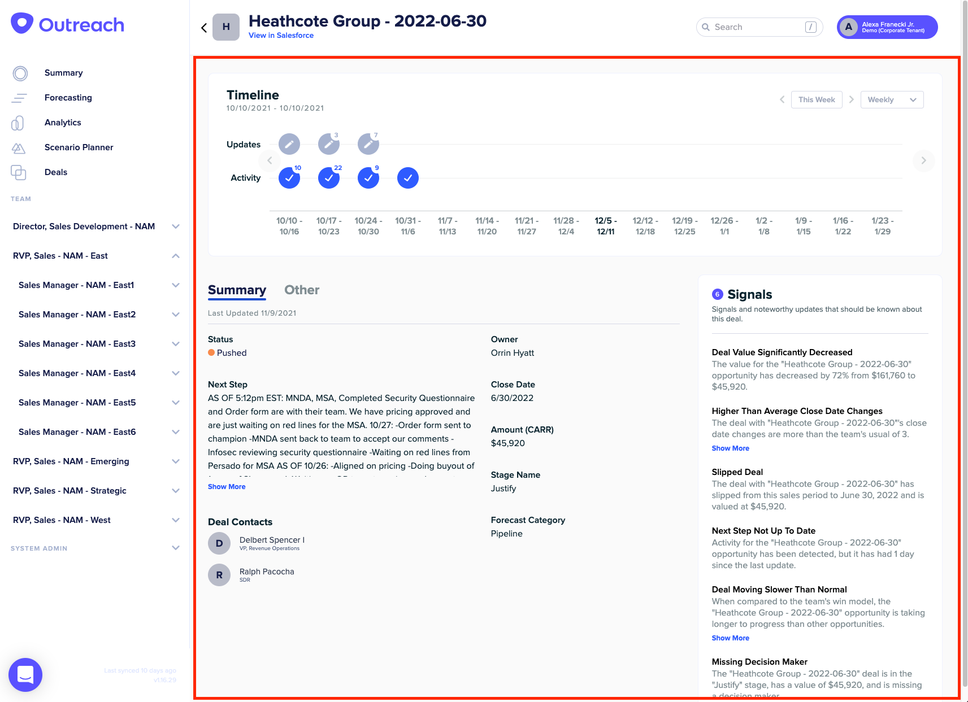Click the Amount (CARR) value $45,920
Screen dimensions: 968x702
tap(508, 443)
